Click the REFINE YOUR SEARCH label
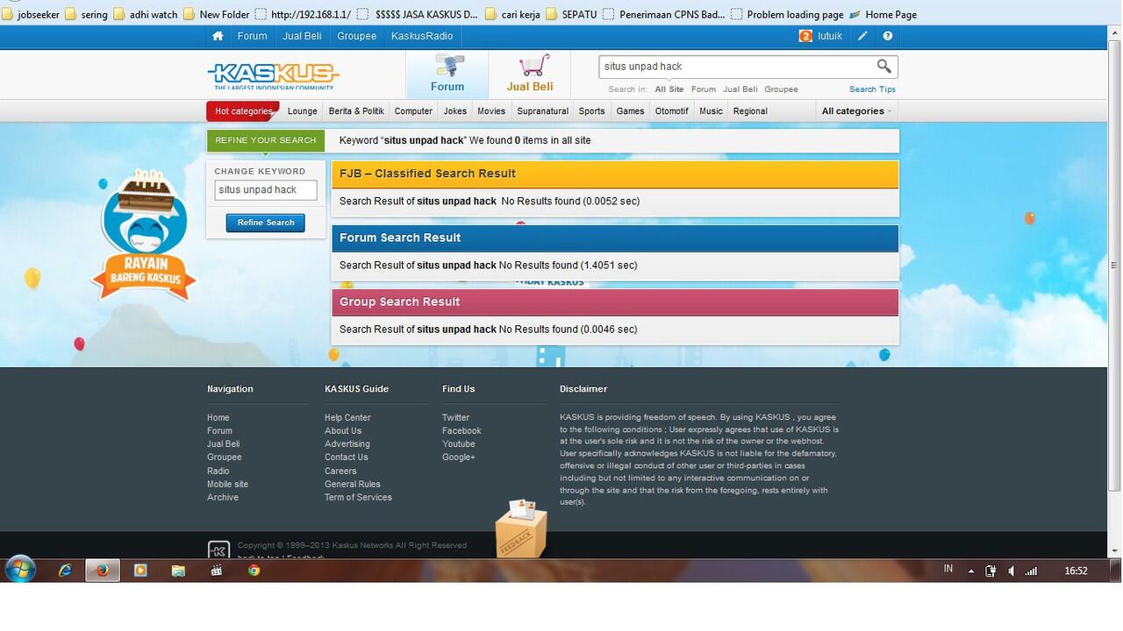 click(266, 140)
